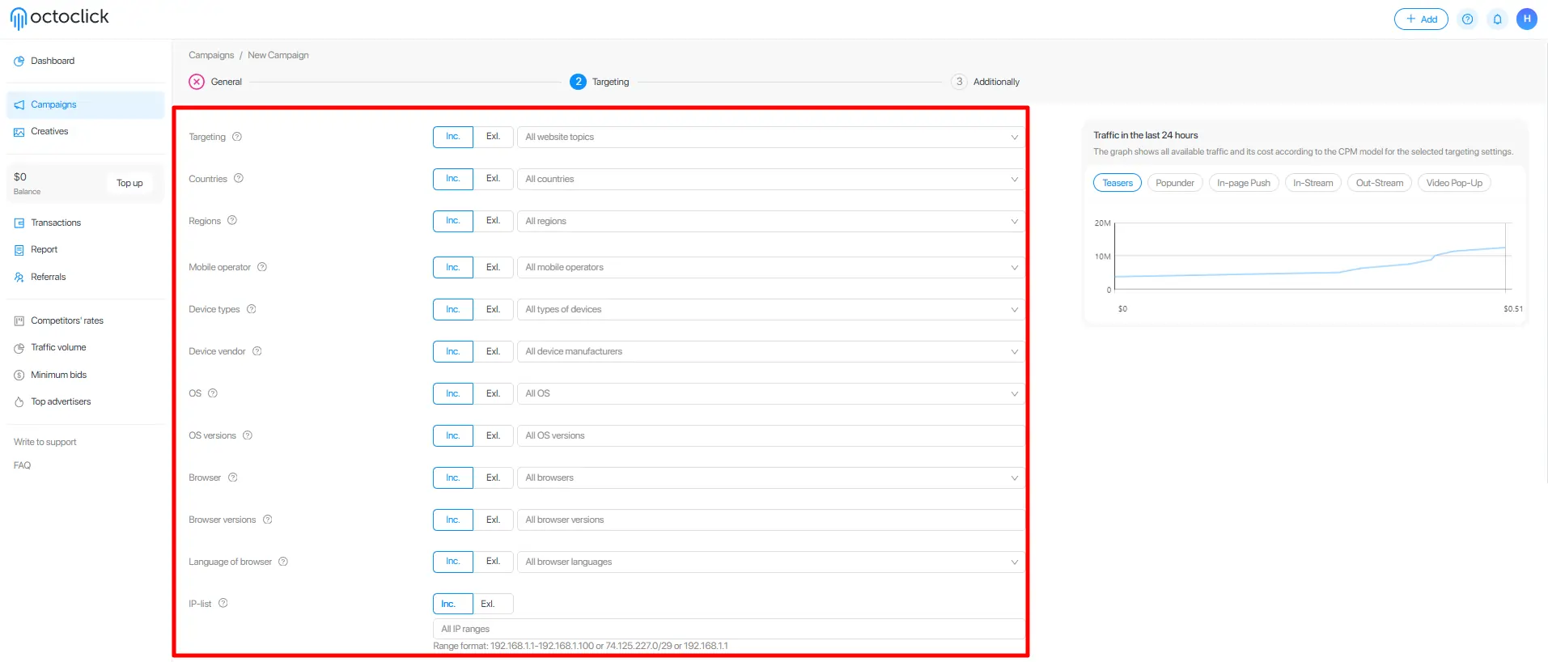Click the OS versions help icon
1548x662 pixels.
click(x=248, y=435)
